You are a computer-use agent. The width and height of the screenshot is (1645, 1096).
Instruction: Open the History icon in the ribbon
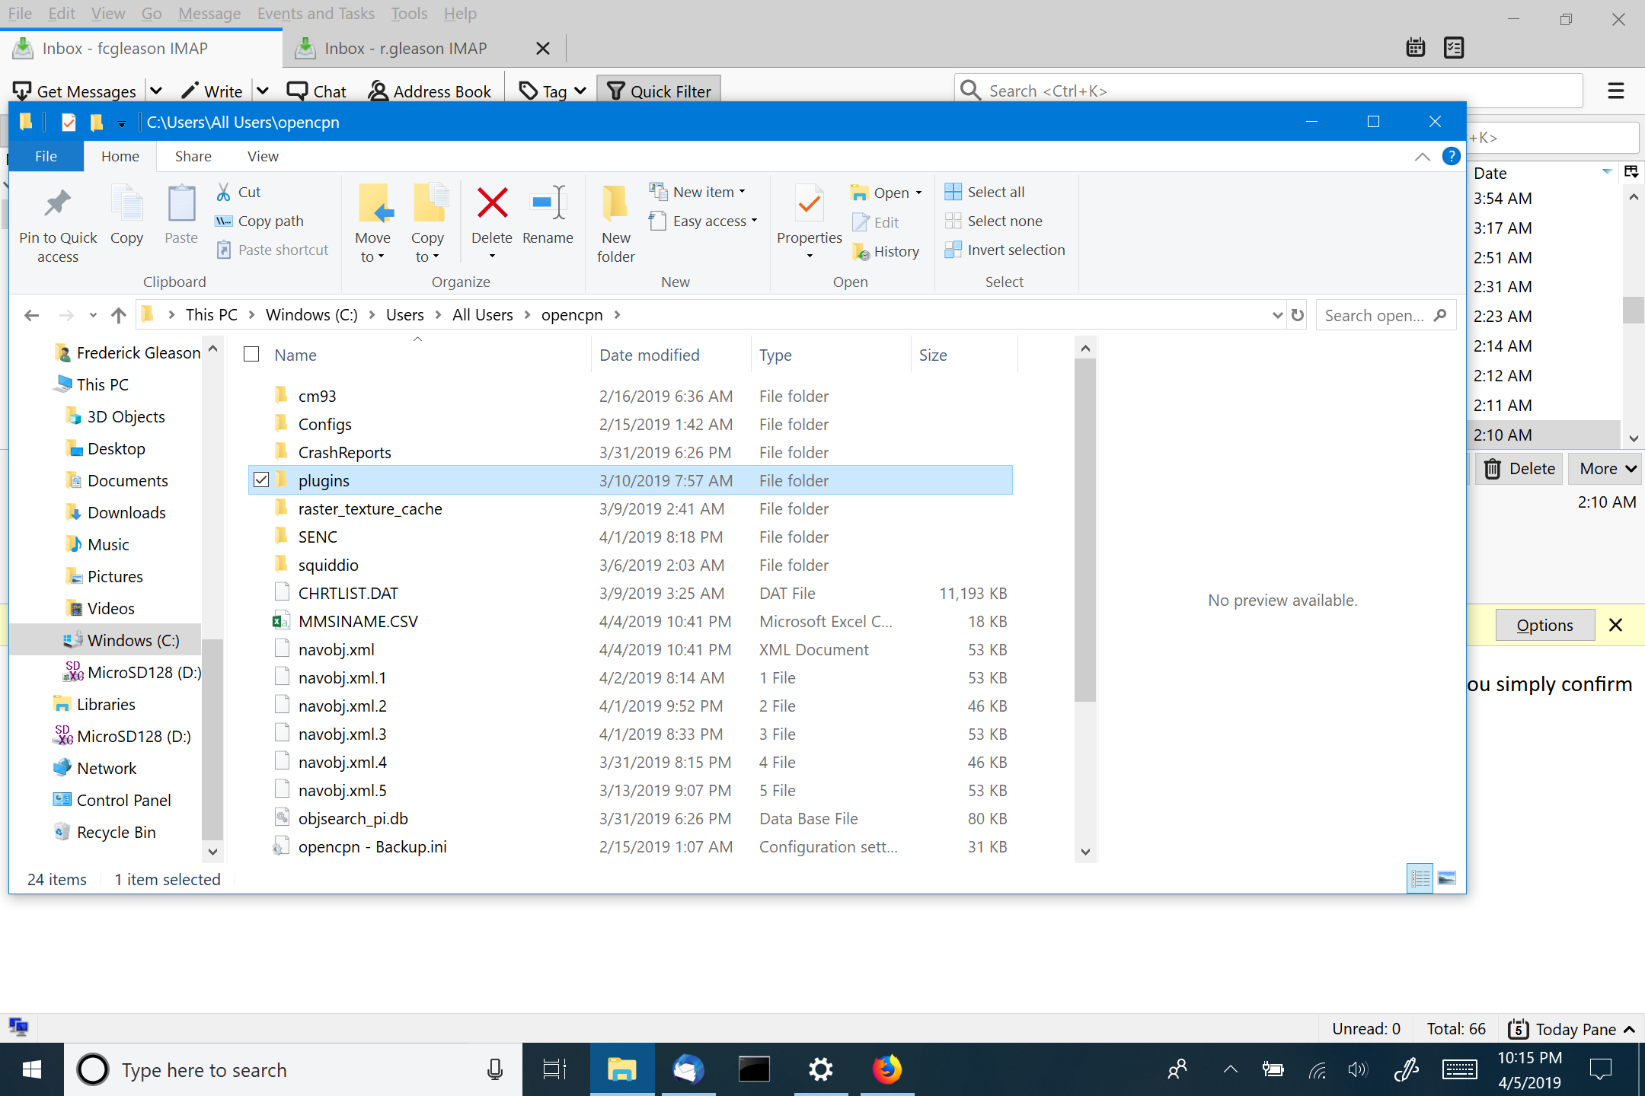(886, 251)
